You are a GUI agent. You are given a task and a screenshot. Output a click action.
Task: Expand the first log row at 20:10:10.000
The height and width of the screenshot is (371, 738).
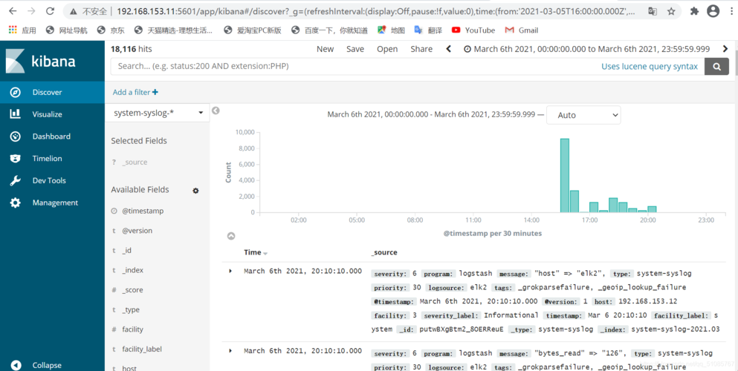(x=230, y=271)
